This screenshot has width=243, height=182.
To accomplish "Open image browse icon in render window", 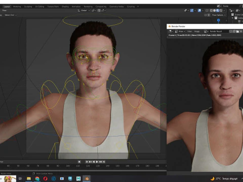I will tap(206, 31).
